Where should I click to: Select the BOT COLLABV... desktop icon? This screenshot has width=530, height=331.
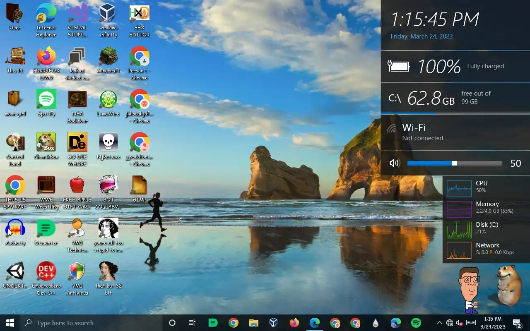click(x=108, y=192)
